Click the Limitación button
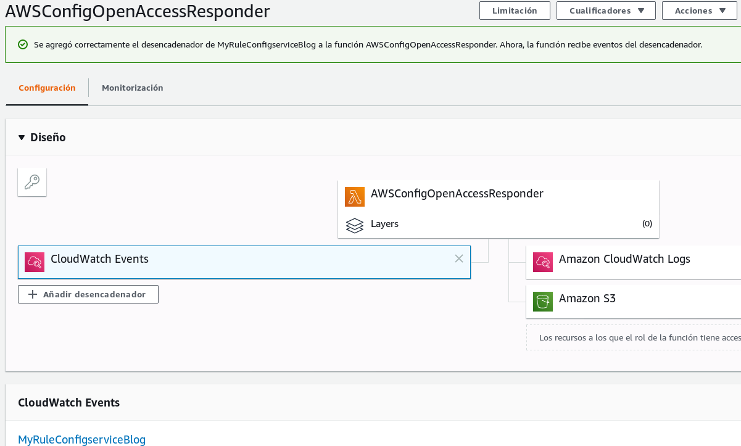Image resolution: width=741 pixels, height=446 pixels. tap(515, 10)
